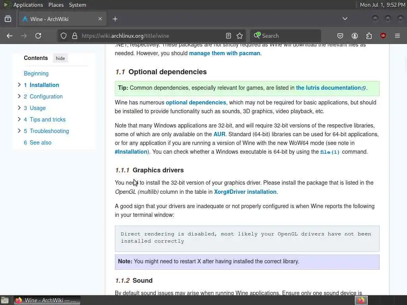407x305 pixels.
Task: Open the uBlock Origin extension icon
Action: 383,36
